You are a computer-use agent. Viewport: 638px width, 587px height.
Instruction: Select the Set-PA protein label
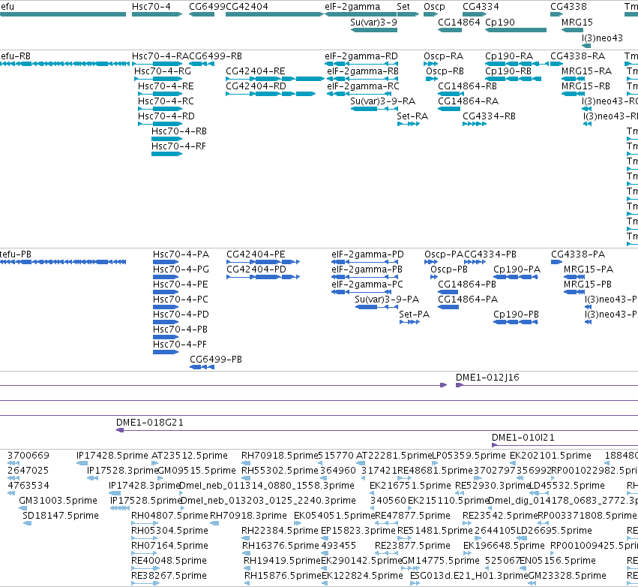tap(414, 315)
